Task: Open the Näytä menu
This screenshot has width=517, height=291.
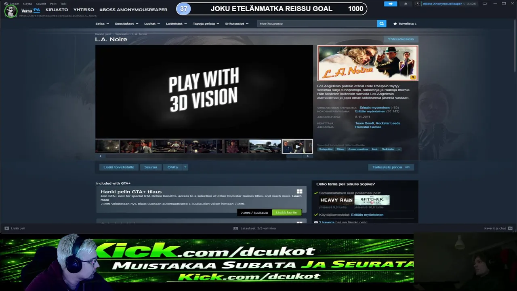Action: (x=27, y=4)
